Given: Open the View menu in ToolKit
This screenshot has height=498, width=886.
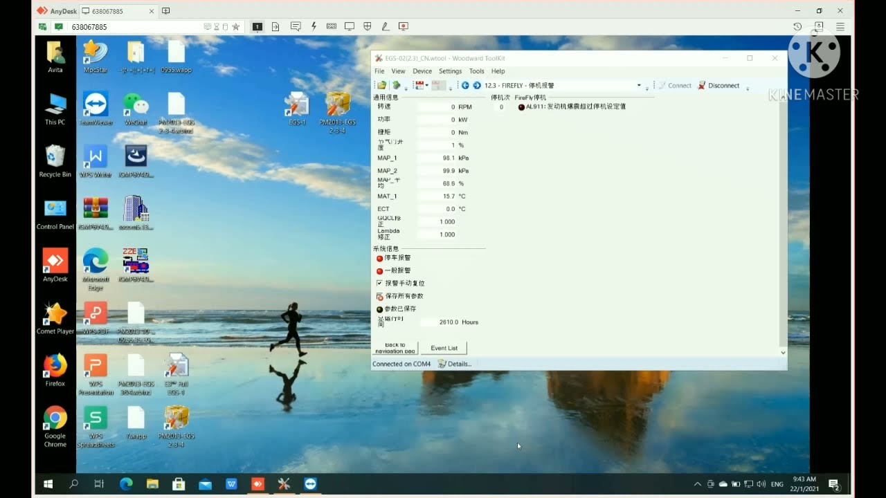Looking at the screenshot, I should pyautogui.click(x=398, y=71).
